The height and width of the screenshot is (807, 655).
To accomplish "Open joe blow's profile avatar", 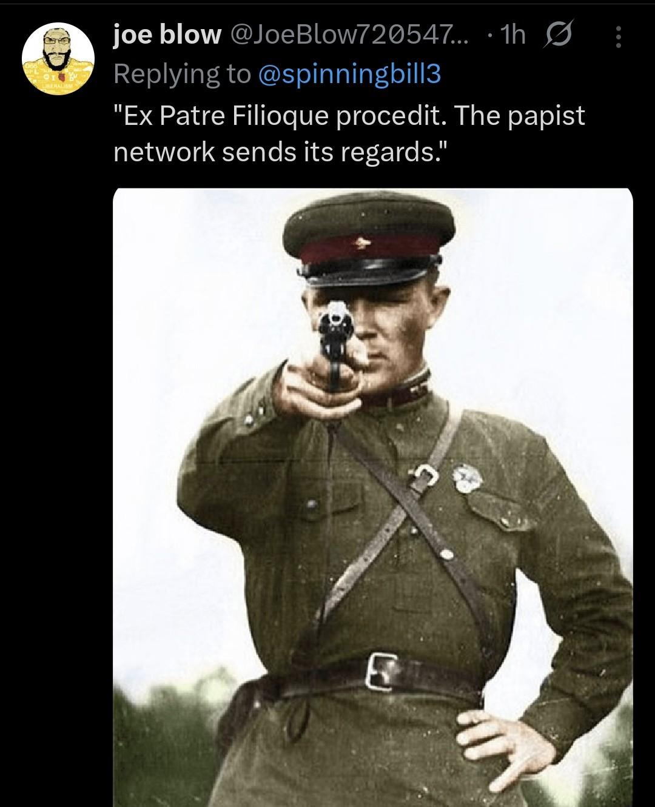I will point(58,59).
